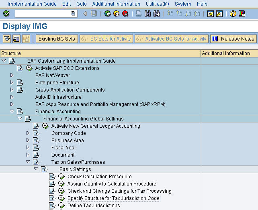Expand the Auto-ID Infrastructure node
This screenshot has height=210, width=258.
tap(12, 97)
